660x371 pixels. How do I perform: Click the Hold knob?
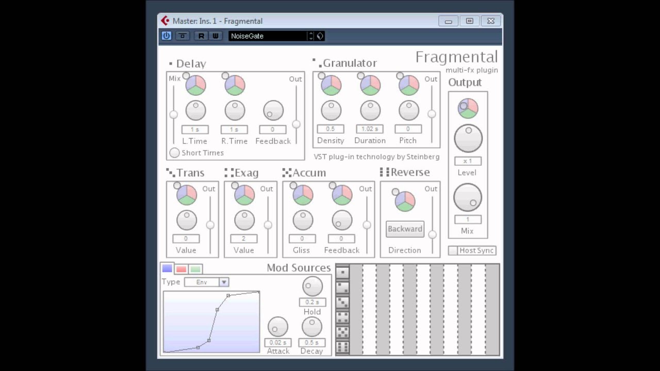tap(312, 286)
